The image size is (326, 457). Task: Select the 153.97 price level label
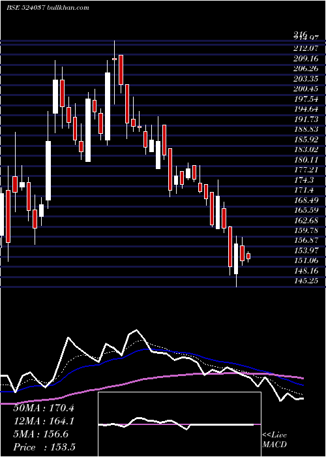click(x=306, y=250)
